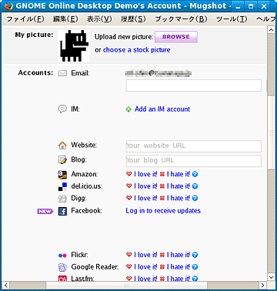Click I love it! for Amazon

(145, 174)
